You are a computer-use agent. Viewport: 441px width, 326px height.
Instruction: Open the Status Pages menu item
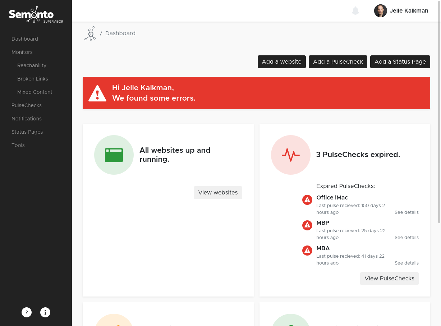click(x=27, y=132)
